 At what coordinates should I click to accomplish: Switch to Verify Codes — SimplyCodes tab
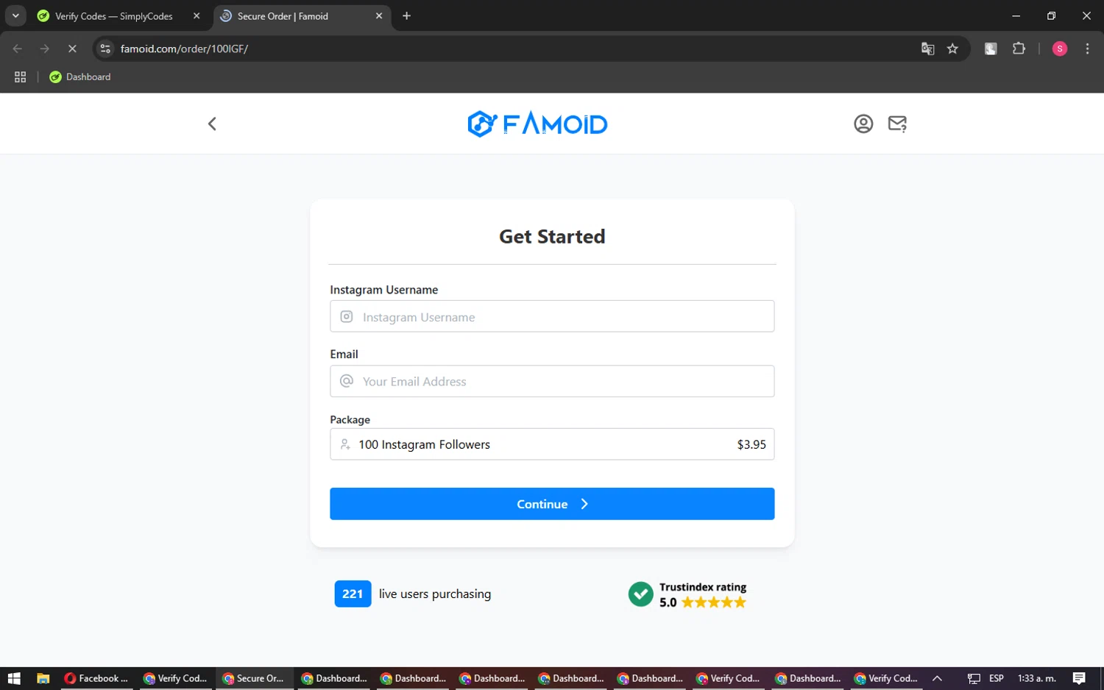pyautogui.click(x=114, y=16)
